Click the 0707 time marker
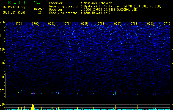The height and width of the screenshot is (110, 173). click(117, 23)
